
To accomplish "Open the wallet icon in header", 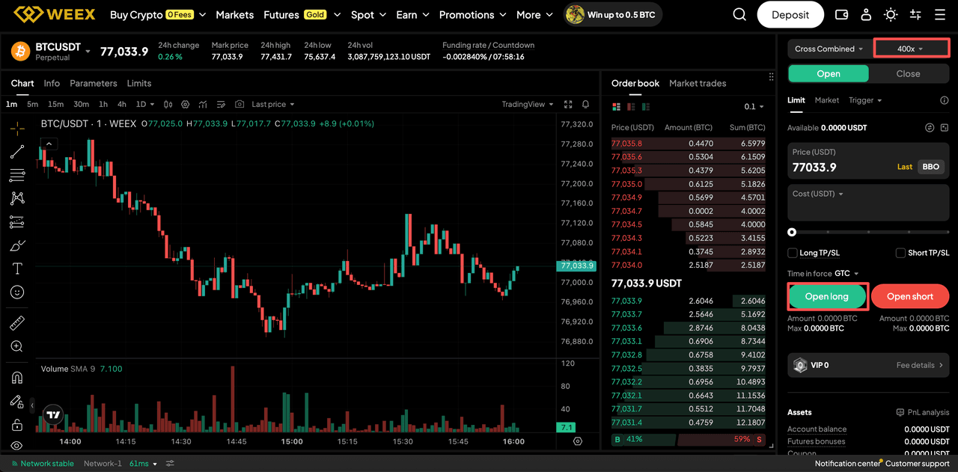I will [x=841, y=14].
